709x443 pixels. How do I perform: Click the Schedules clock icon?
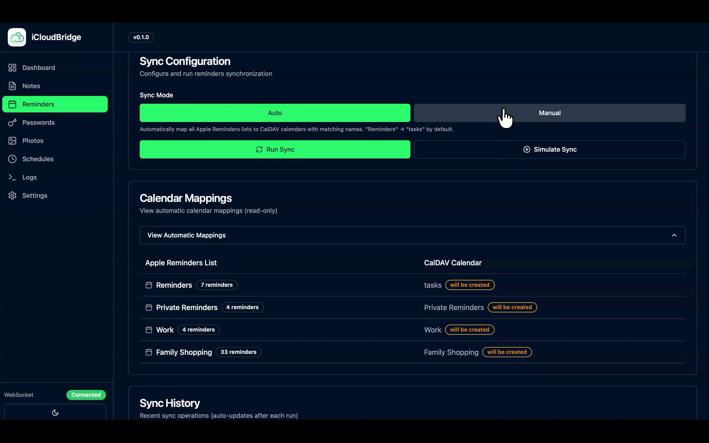tap(12, 159)
